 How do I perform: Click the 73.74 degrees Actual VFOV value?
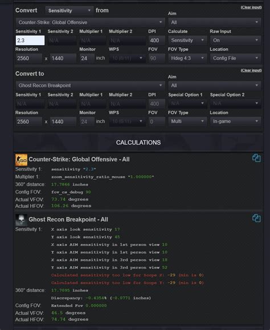point(69,199)
